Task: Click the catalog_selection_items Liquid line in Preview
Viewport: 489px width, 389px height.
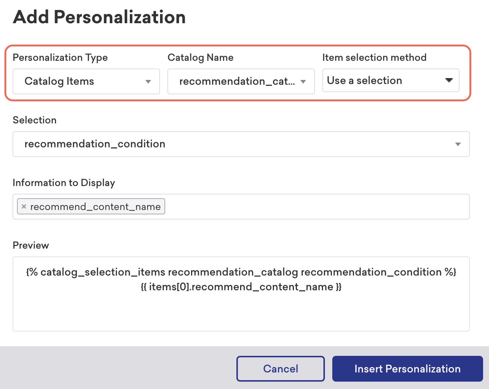Action: 241,272
